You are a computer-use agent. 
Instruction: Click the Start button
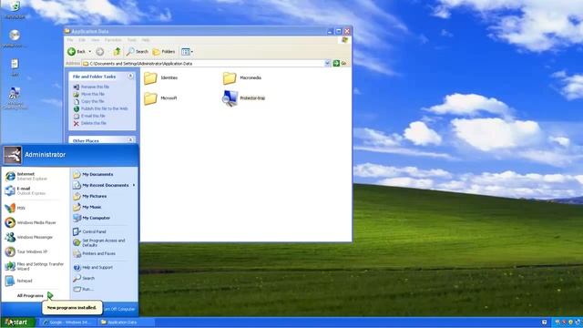(x=17, y=322)
